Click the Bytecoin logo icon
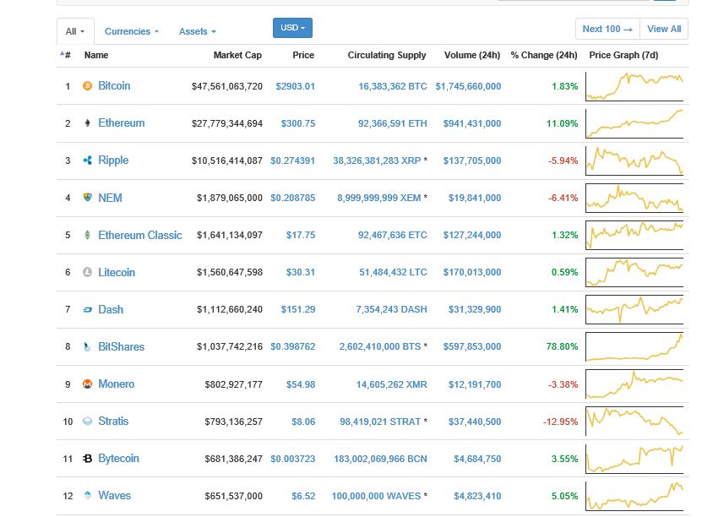 coord(87,458)
